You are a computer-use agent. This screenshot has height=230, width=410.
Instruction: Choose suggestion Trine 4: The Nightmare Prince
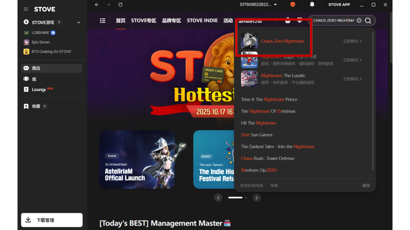(269, 99)
